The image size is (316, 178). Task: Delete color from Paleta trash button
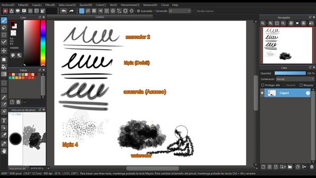click(x=18, y=102)
